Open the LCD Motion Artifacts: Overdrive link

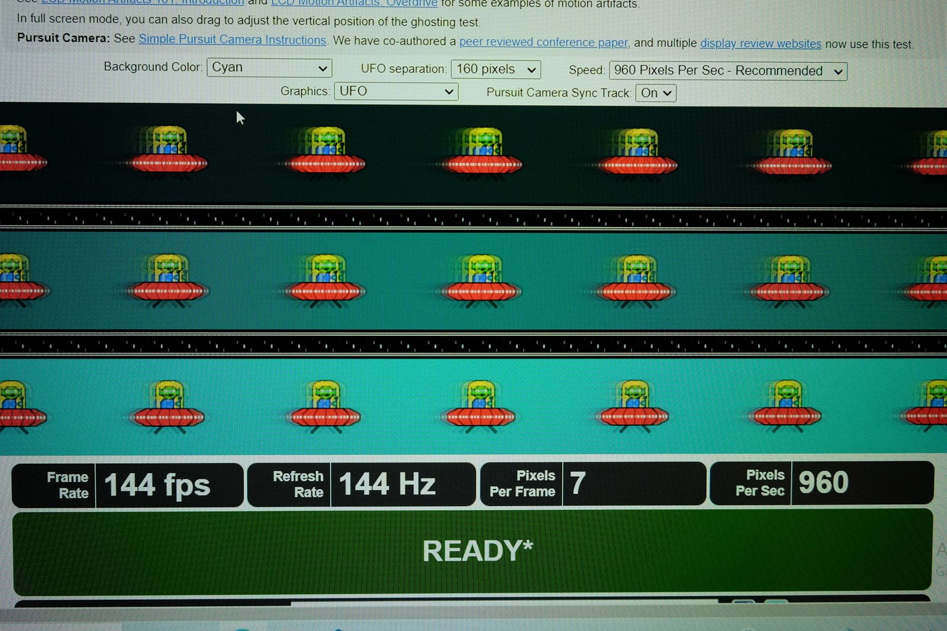pos(354,3)
